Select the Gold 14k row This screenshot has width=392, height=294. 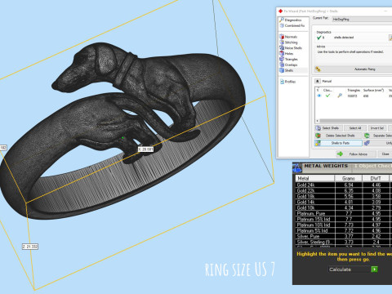click(x=343, y=202)
